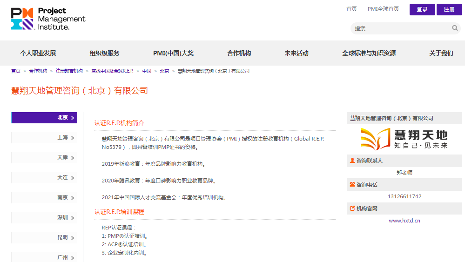This screenshot has height=262, width=465.
Task: Open the 合作机构 navigation menu
Action: pos(239,53)
